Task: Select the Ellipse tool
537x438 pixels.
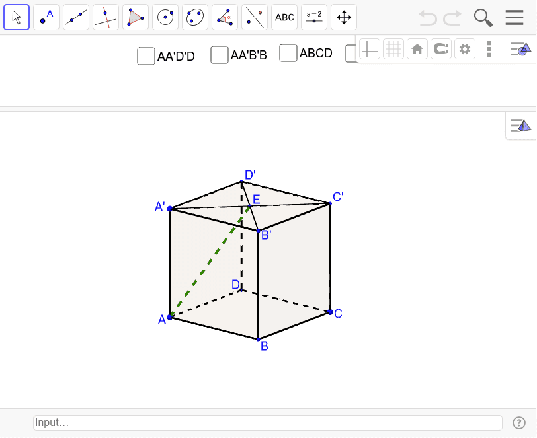Action: tap(195, 17)
